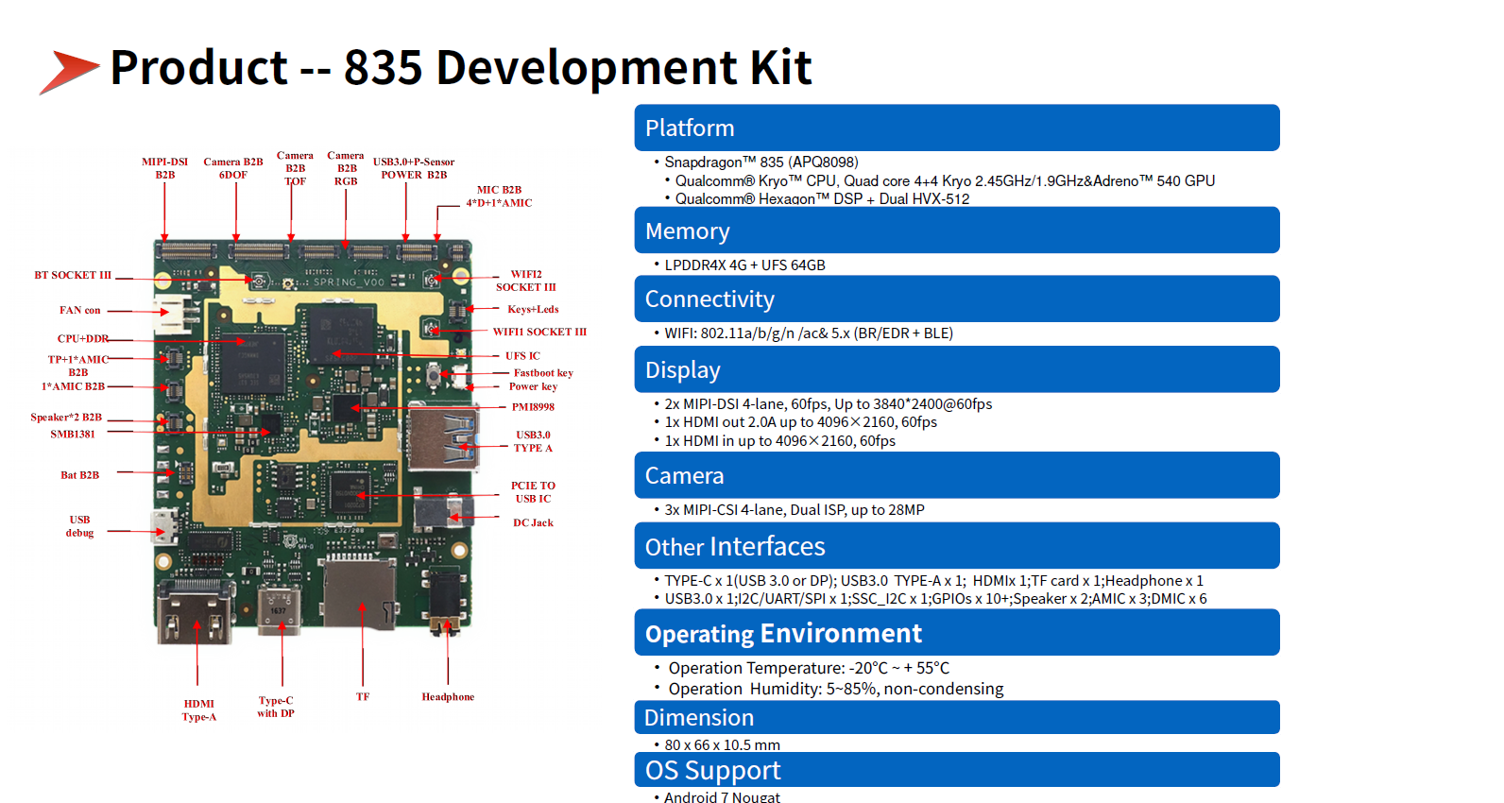Select the "TF" label below the board
Screen dimensions: 1504x803
(x=363, y=697)
